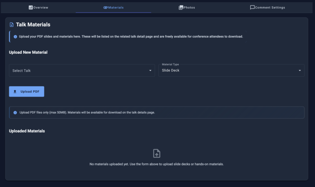Click the 'No materials uploaded yet' message
The width and height of the screenshot is (315, 187).
pos(157,164)
